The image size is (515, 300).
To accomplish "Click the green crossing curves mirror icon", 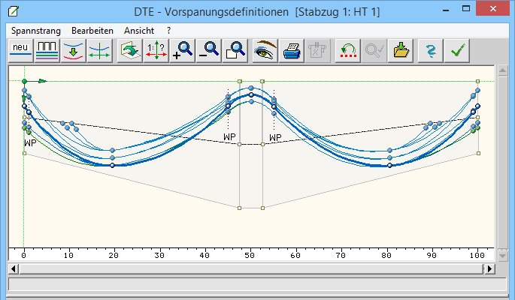I will tap(99, 50).
